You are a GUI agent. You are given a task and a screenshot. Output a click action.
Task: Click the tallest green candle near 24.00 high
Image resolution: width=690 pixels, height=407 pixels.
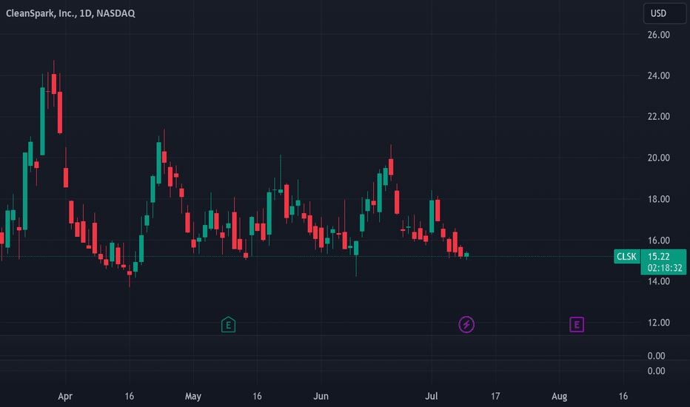(x=43, y=121)
